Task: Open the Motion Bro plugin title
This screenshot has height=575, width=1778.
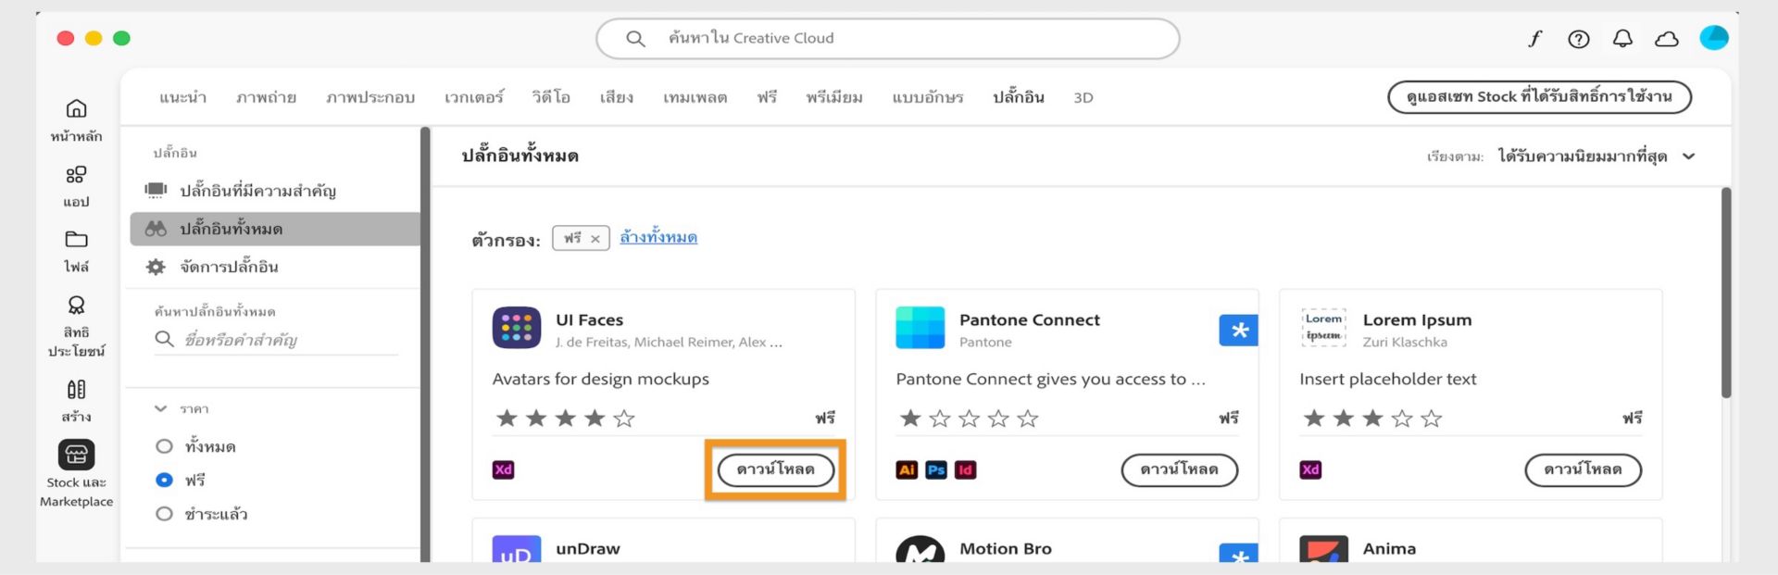Action: tap(1006, 548)
